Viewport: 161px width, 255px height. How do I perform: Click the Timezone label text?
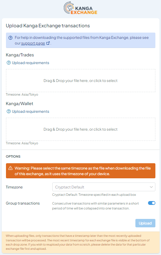pos(14,187)
